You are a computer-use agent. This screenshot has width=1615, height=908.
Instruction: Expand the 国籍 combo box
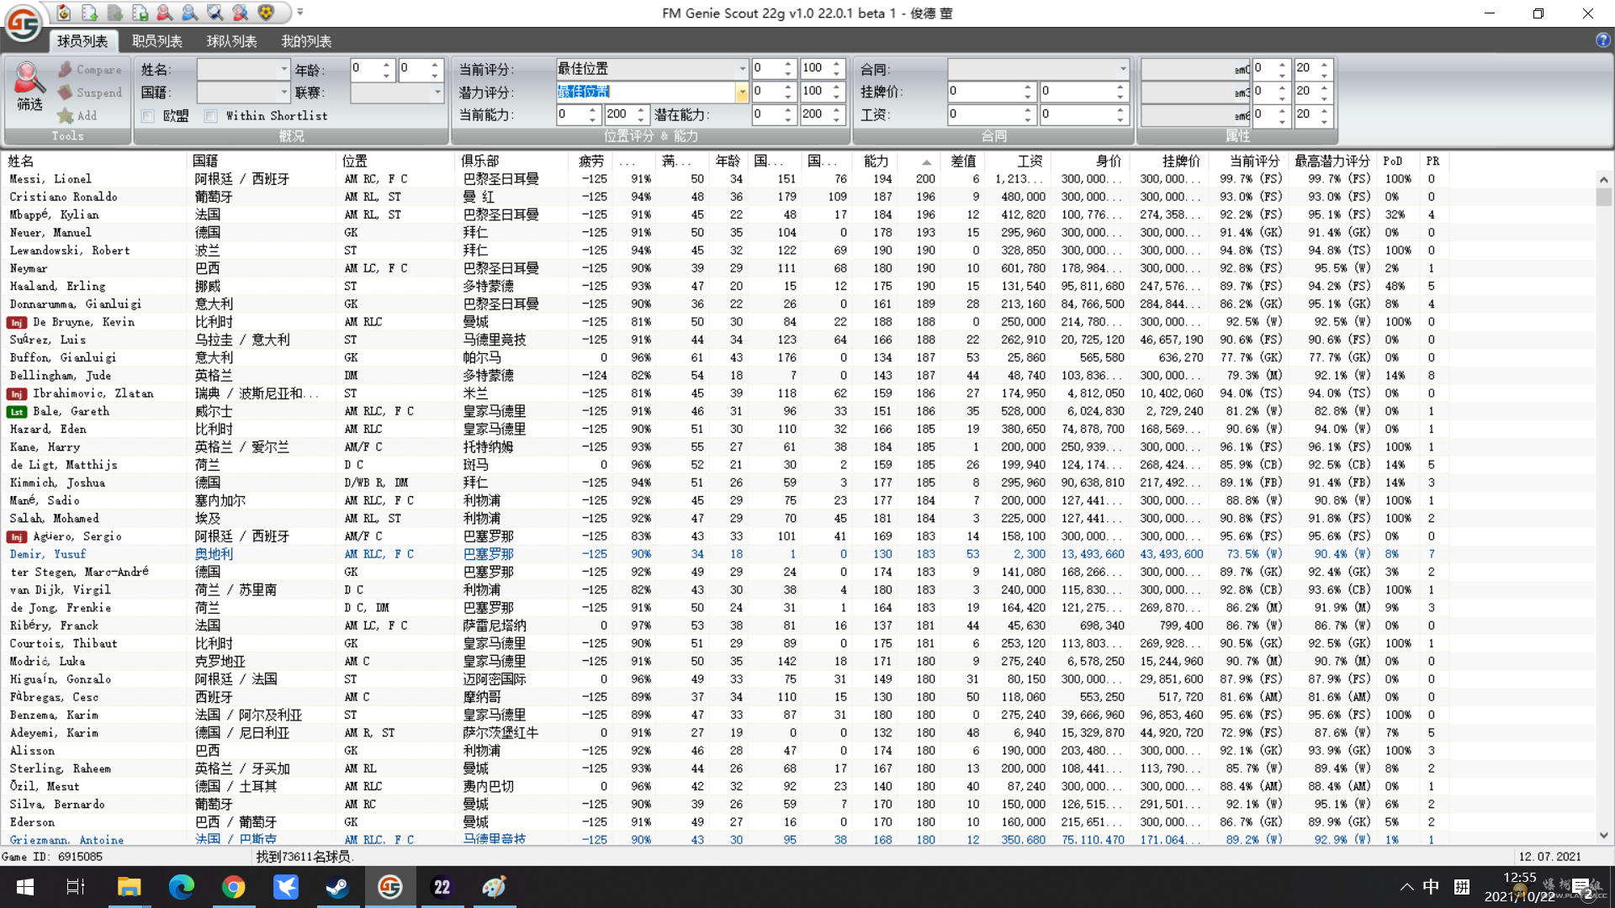pos(283,92)
